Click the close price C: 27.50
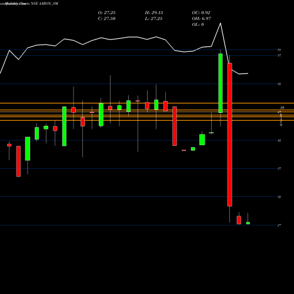This screenshot has width=294, height=294. click(106, 19)
